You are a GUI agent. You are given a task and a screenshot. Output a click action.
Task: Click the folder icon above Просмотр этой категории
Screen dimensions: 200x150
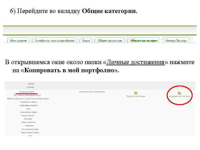(136, 93)
